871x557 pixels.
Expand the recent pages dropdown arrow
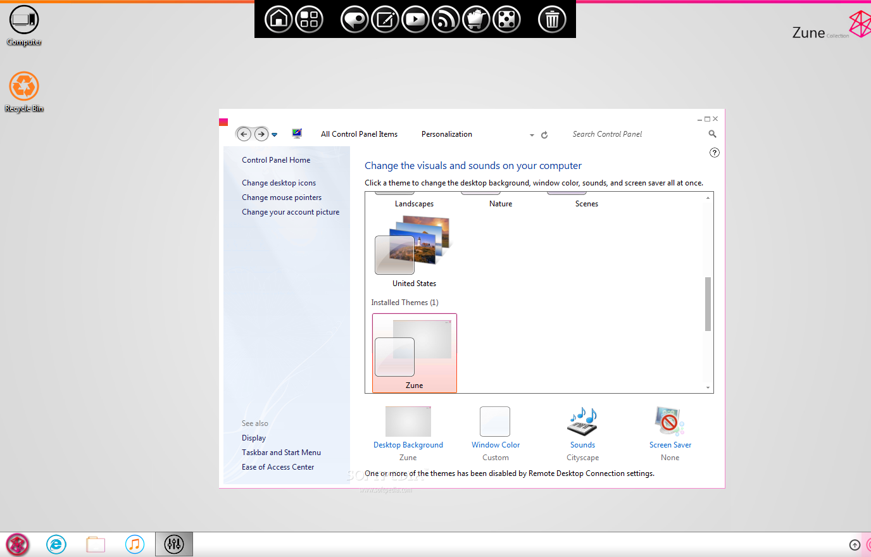click(275, 135)
